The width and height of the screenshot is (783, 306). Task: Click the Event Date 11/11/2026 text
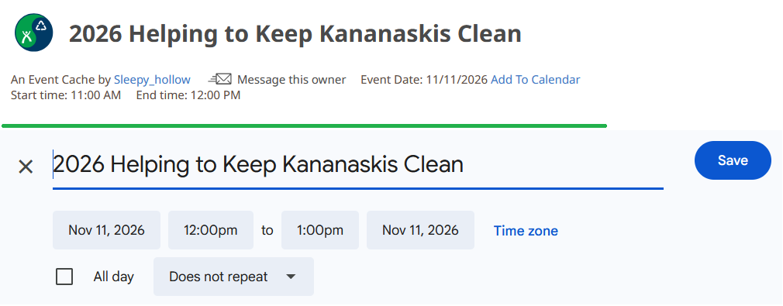point(424,79)
